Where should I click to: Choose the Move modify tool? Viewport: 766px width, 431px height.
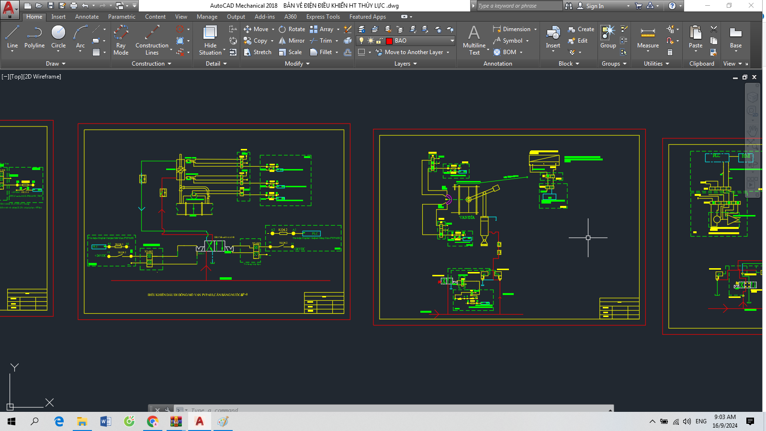click(256, 29)
